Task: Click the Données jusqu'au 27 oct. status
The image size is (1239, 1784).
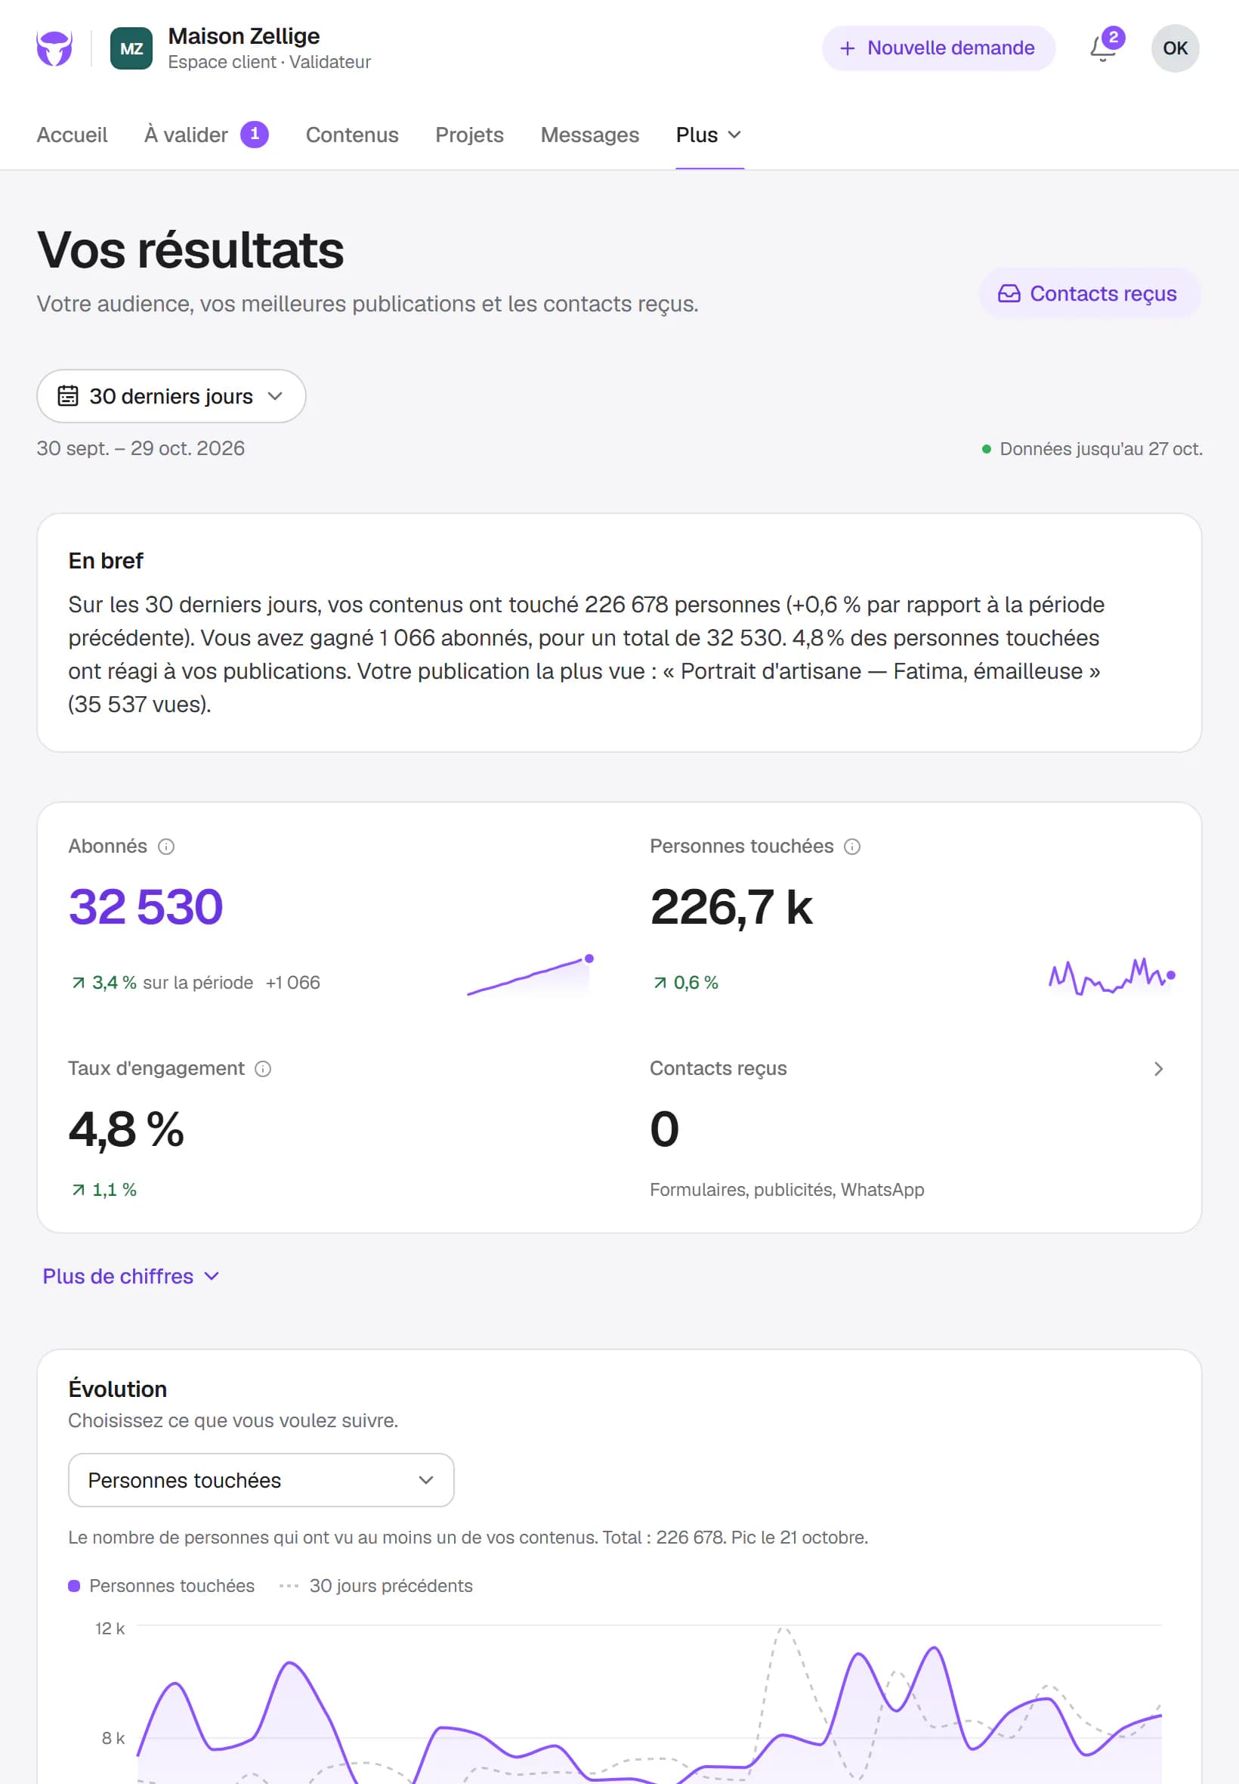Action: click(x=1092, y=449)
